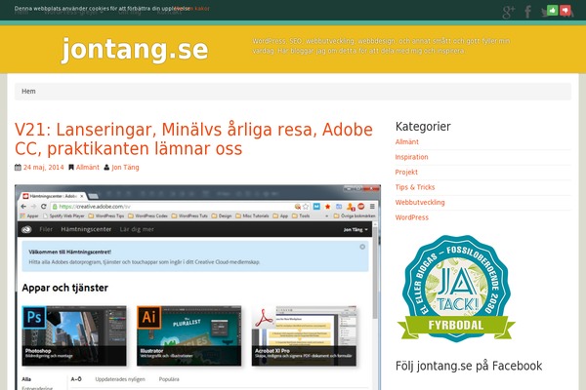This screenshot has width=586, height=390.
Task: Open the '24 maj, 2014' date link
Action: point(43,167)
